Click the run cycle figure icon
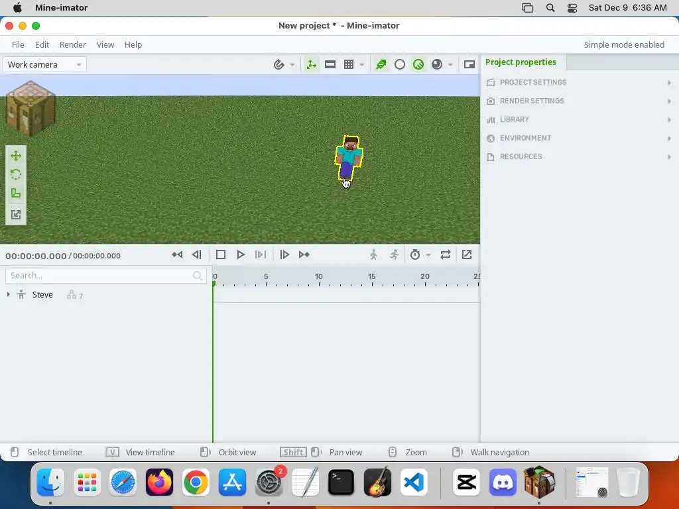 coord(394,255)
